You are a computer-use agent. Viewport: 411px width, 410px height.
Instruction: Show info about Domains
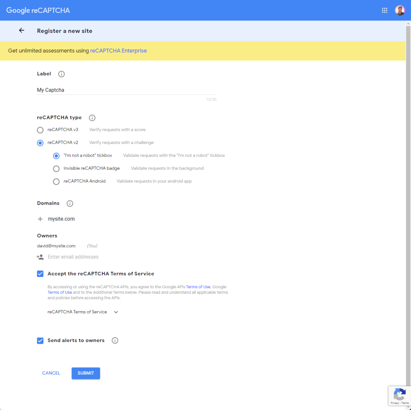[x=70, y=203]
